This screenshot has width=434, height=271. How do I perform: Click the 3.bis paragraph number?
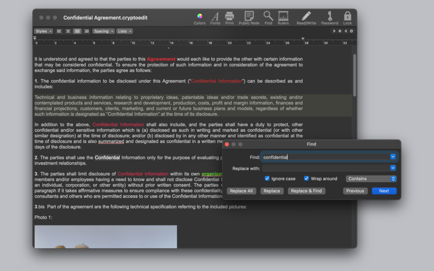(x=40, y=207)
